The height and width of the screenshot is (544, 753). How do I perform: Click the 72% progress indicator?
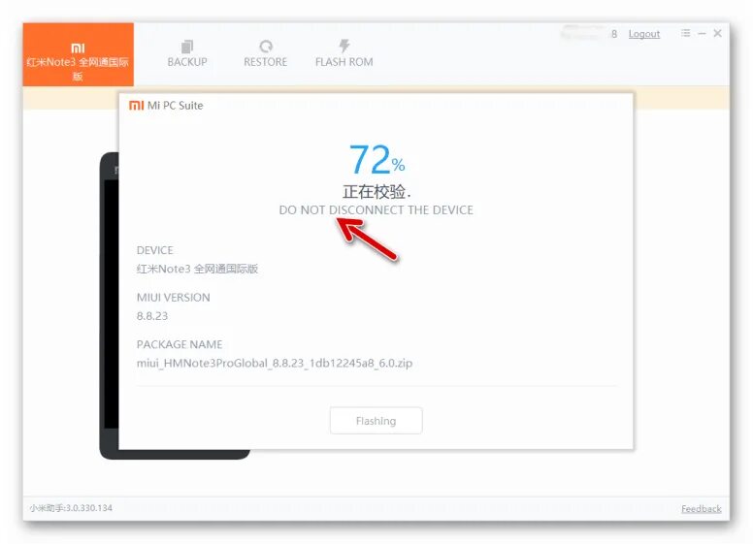pyautogui.click(x=376, y=159)
